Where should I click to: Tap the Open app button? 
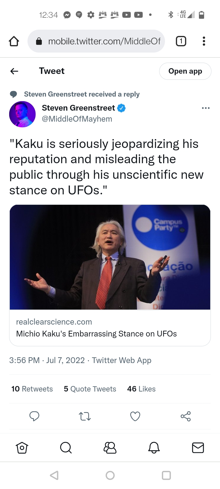tap(185, 71)
